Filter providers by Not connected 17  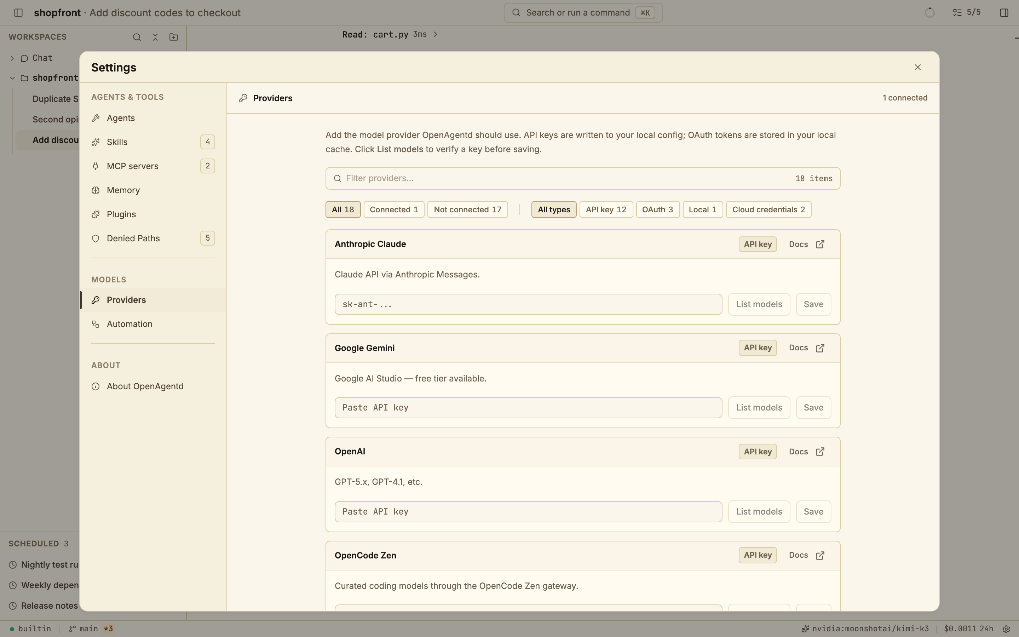[467, 210]
